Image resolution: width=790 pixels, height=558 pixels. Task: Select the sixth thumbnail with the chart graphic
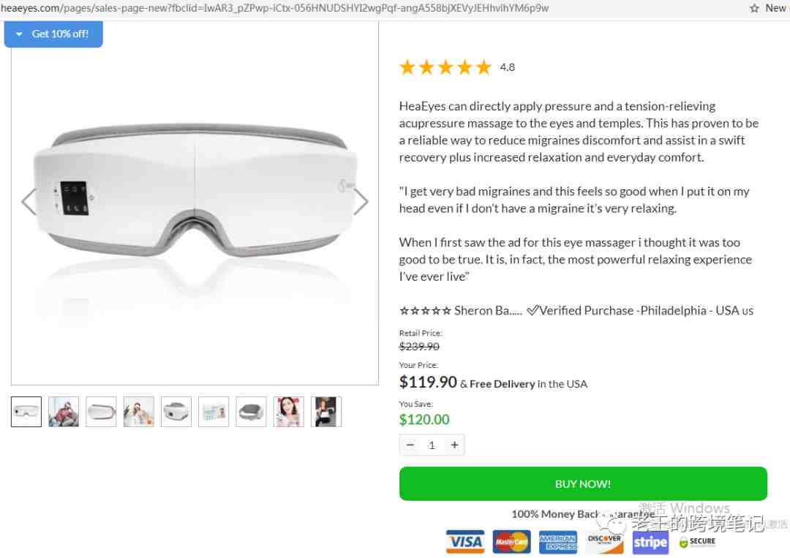click(214, 412)
